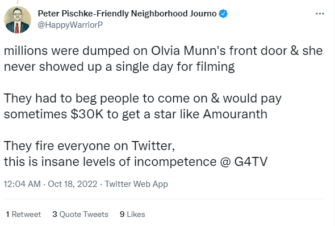The height and width of the screenshot is (226, 335).
Task: Click the Oct 18, 2022 date
Action: coord(73,184)
